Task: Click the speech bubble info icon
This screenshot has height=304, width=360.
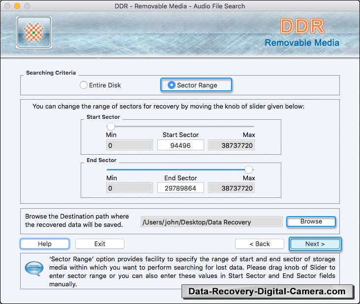Action: click(x=34, y=269)
